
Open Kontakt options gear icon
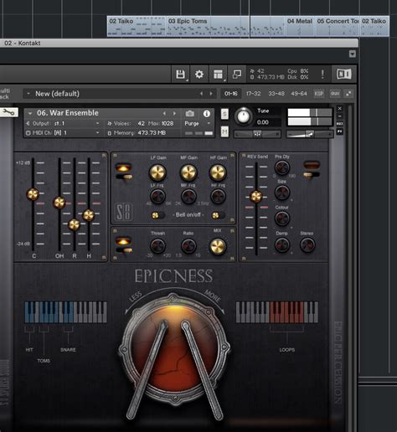click(199, 75)
